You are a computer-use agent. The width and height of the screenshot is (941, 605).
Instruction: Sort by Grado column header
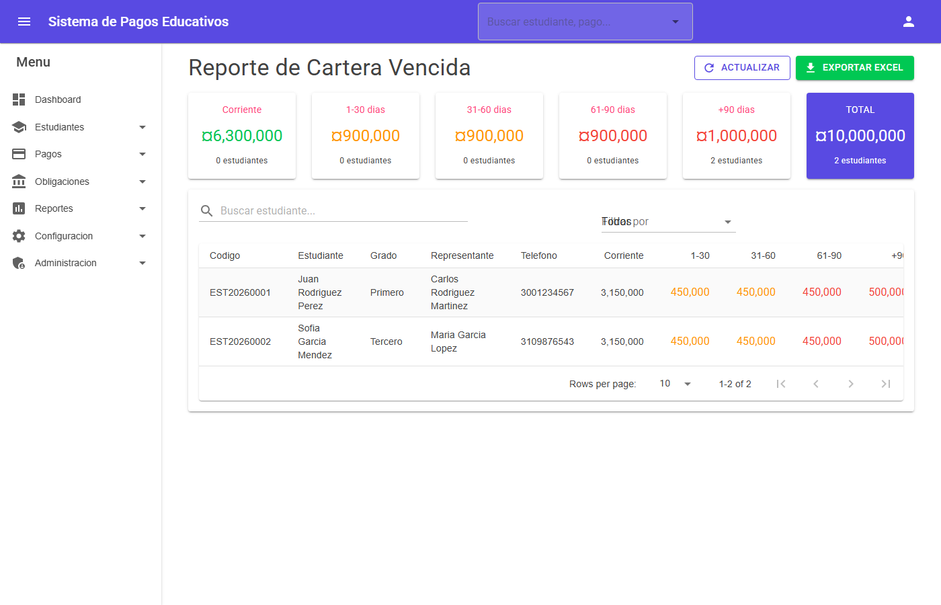383,255
